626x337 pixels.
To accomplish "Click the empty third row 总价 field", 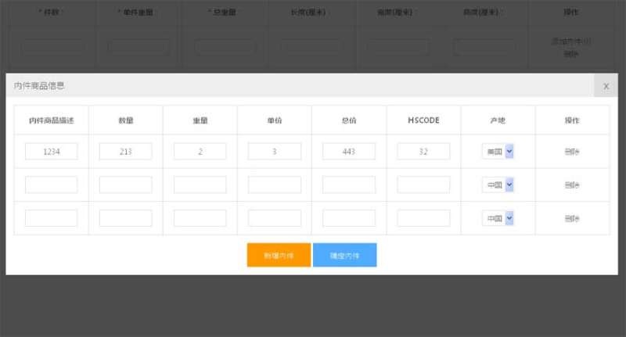I will (x=349, y=218).
